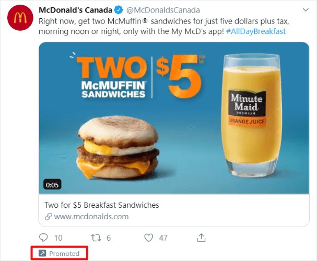Open the www.mcdonalds.com link

(91, 216)
